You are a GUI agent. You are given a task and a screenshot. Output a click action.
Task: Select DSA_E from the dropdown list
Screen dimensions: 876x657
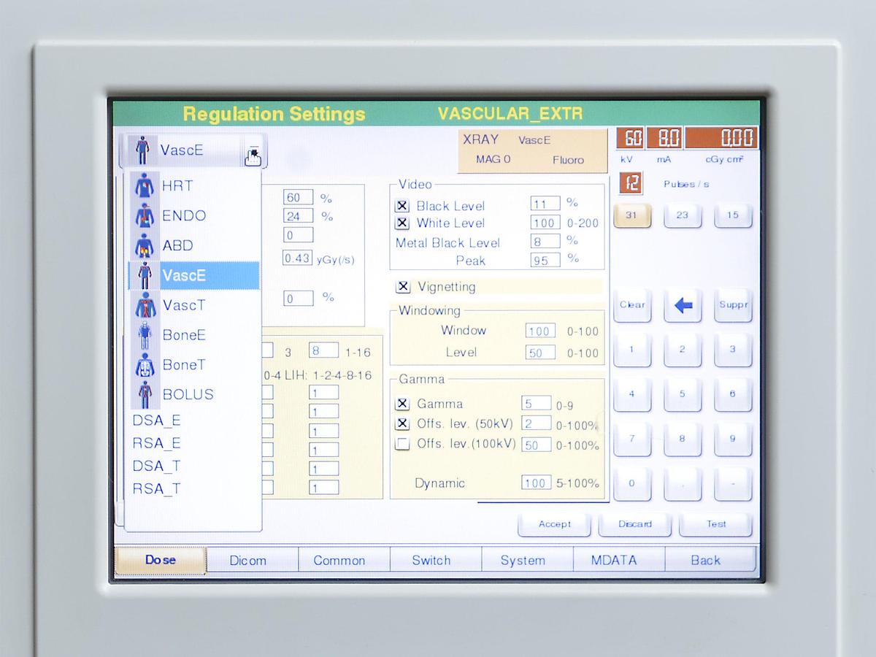tap(156, 421)
